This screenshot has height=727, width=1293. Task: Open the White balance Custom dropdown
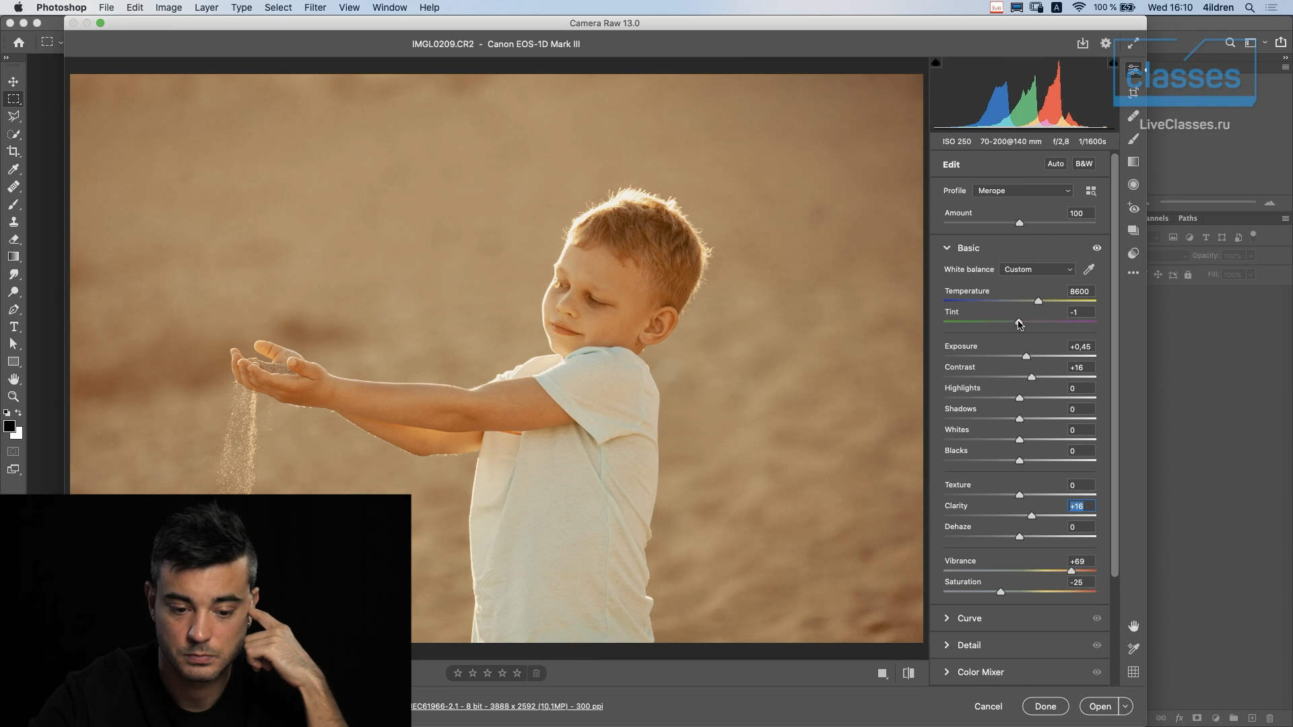(x=1037, y=269)
